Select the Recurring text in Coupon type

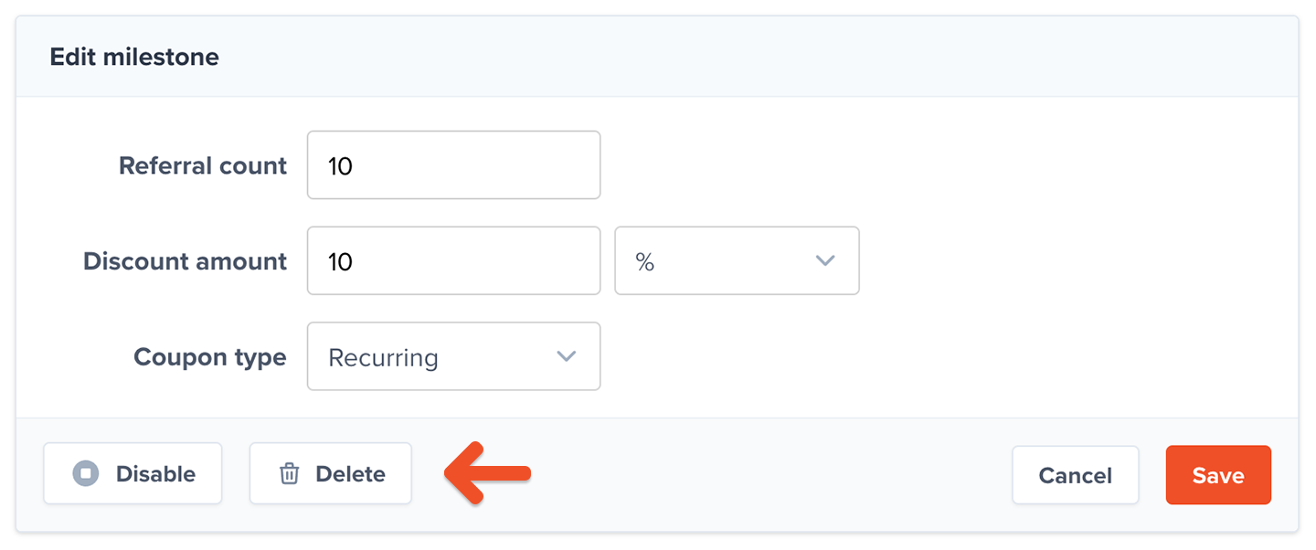pyautogui.click(x=383, y=358)
